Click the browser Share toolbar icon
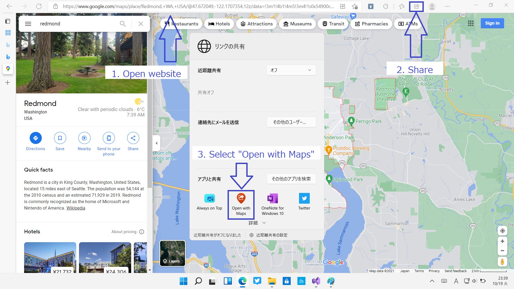This screenshot has width=514, height=289. 416,6
